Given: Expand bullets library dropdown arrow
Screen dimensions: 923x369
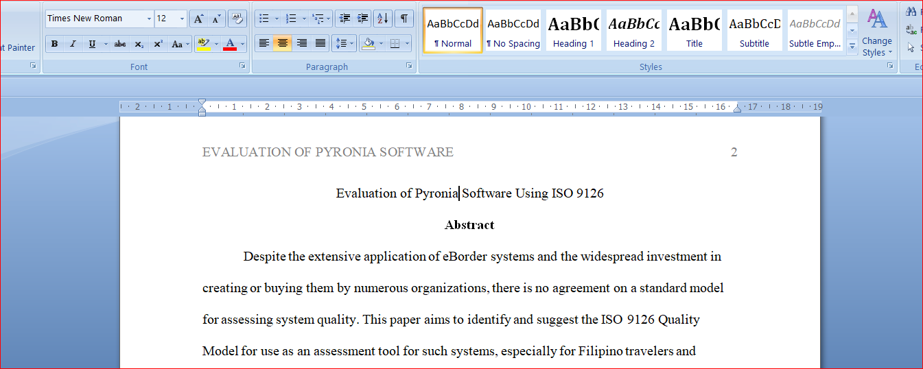Looking at the screenshot, I should tap(277, 19).
